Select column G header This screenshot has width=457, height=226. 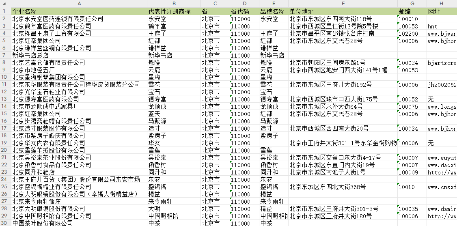[x=412, y=4]
